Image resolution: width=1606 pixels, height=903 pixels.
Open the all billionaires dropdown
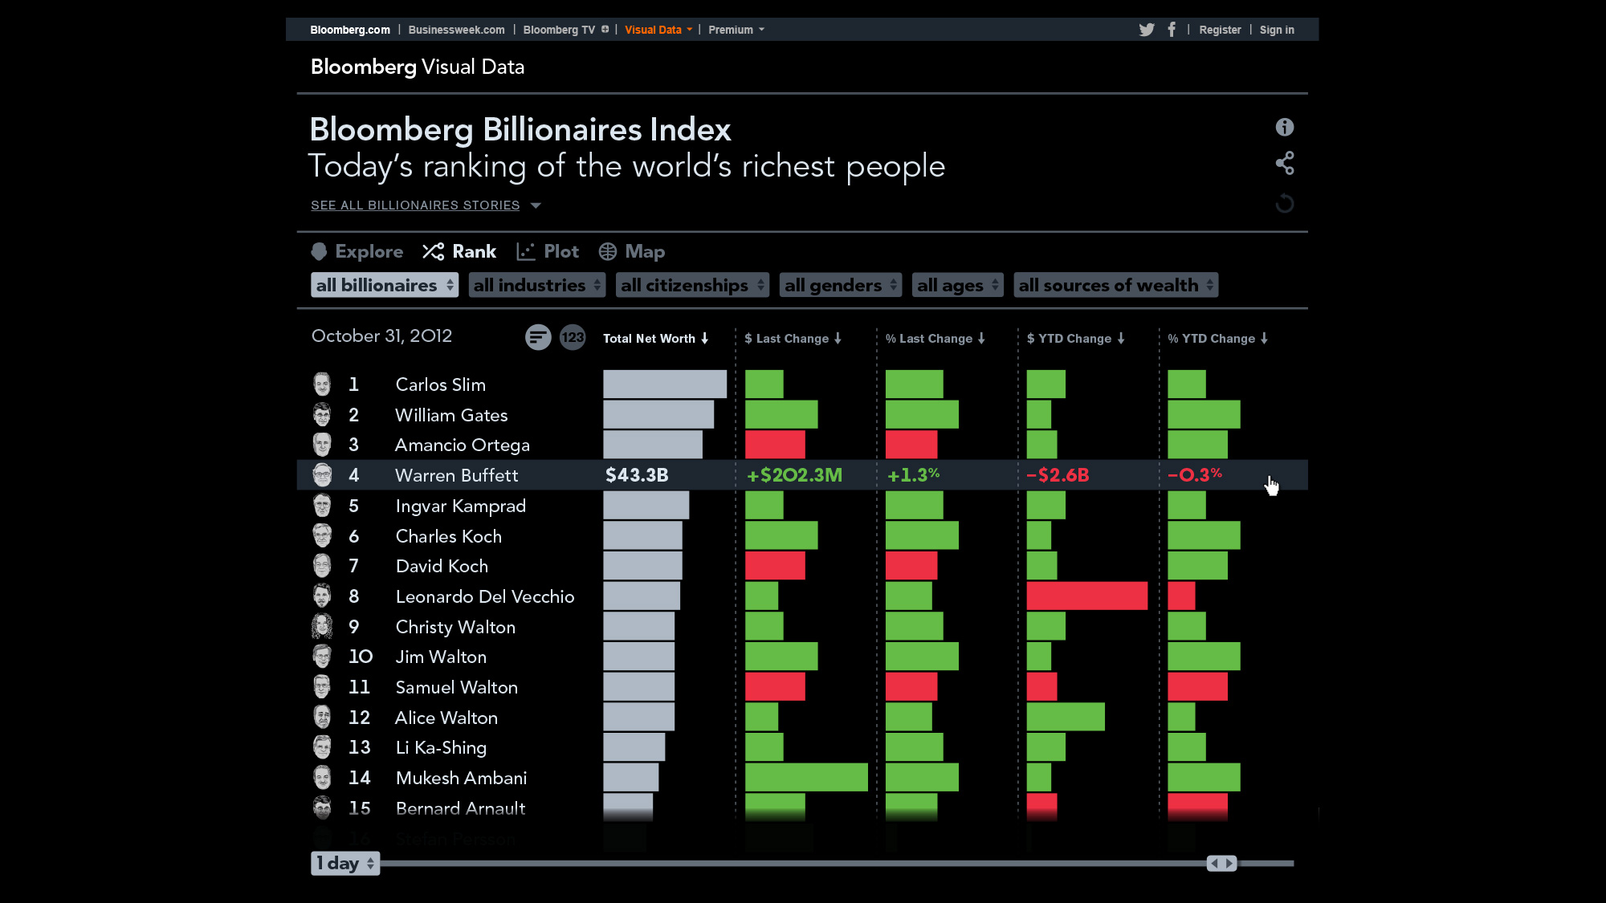pyautogui.click(x=385, y=285)
